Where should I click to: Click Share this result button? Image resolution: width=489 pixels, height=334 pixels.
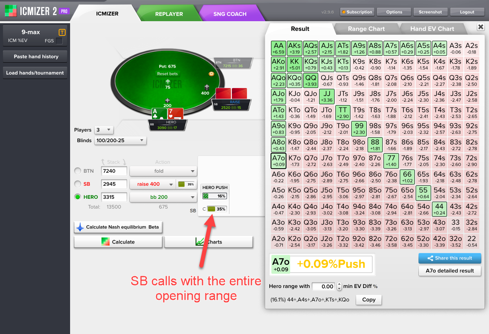[x=449, y=258]
